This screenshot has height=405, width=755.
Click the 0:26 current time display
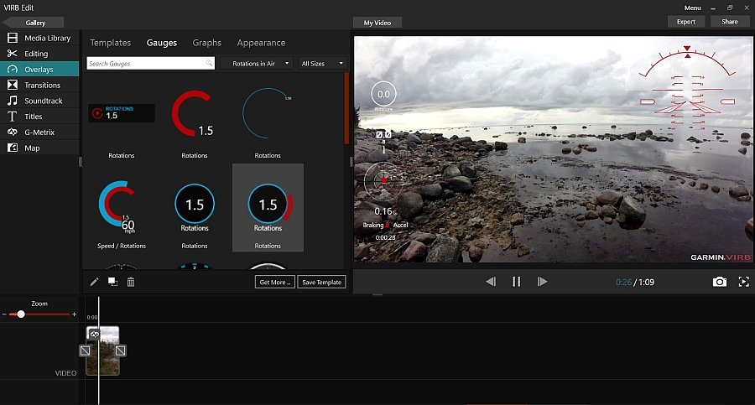point(623,283)
